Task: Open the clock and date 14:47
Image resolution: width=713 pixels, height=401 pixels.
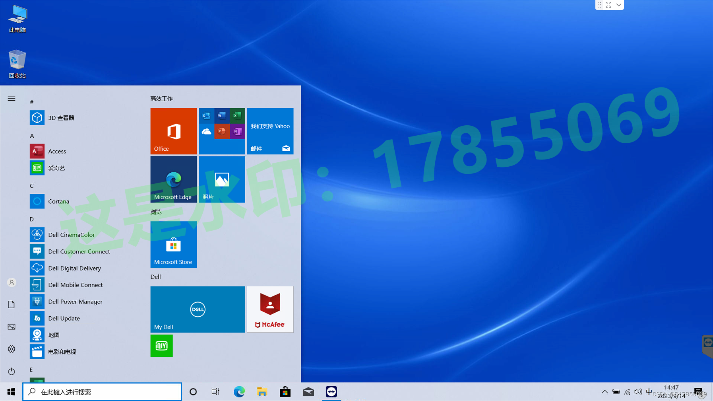Action: [x=672, y=391]
